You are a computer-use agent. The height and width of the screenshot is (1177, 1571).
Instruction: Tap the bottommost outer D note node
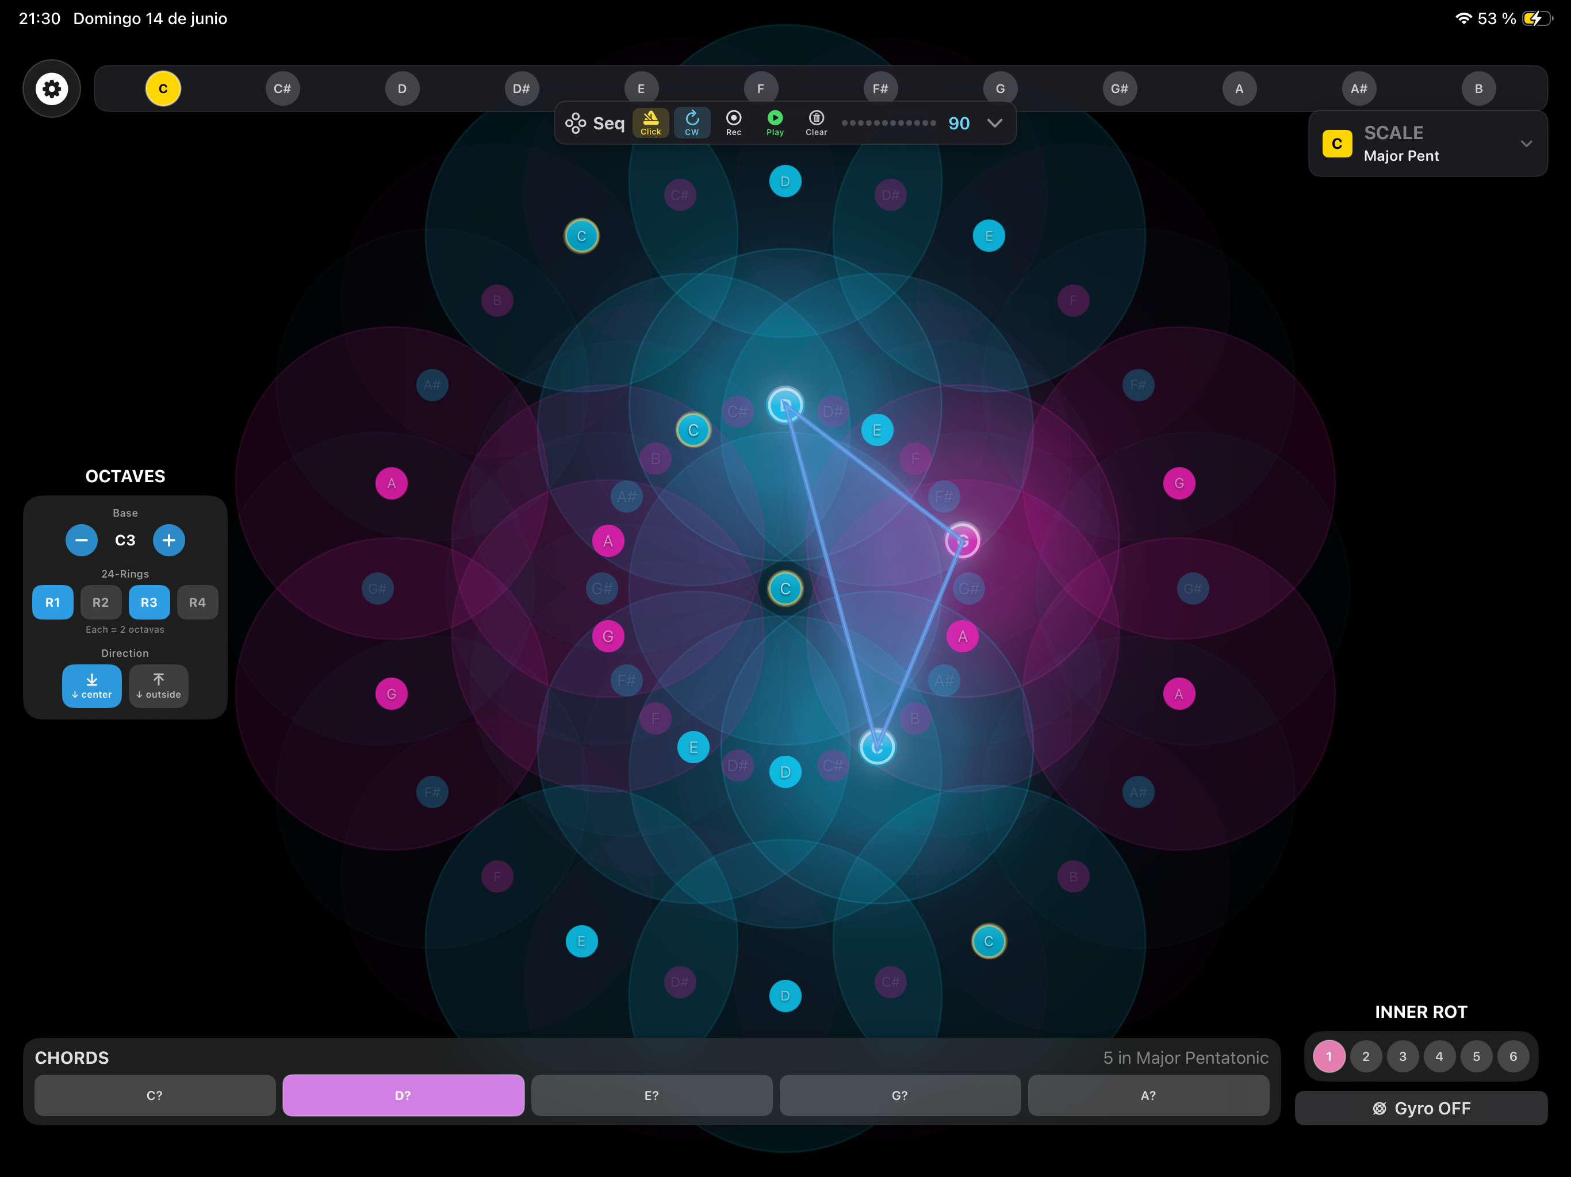785,995
